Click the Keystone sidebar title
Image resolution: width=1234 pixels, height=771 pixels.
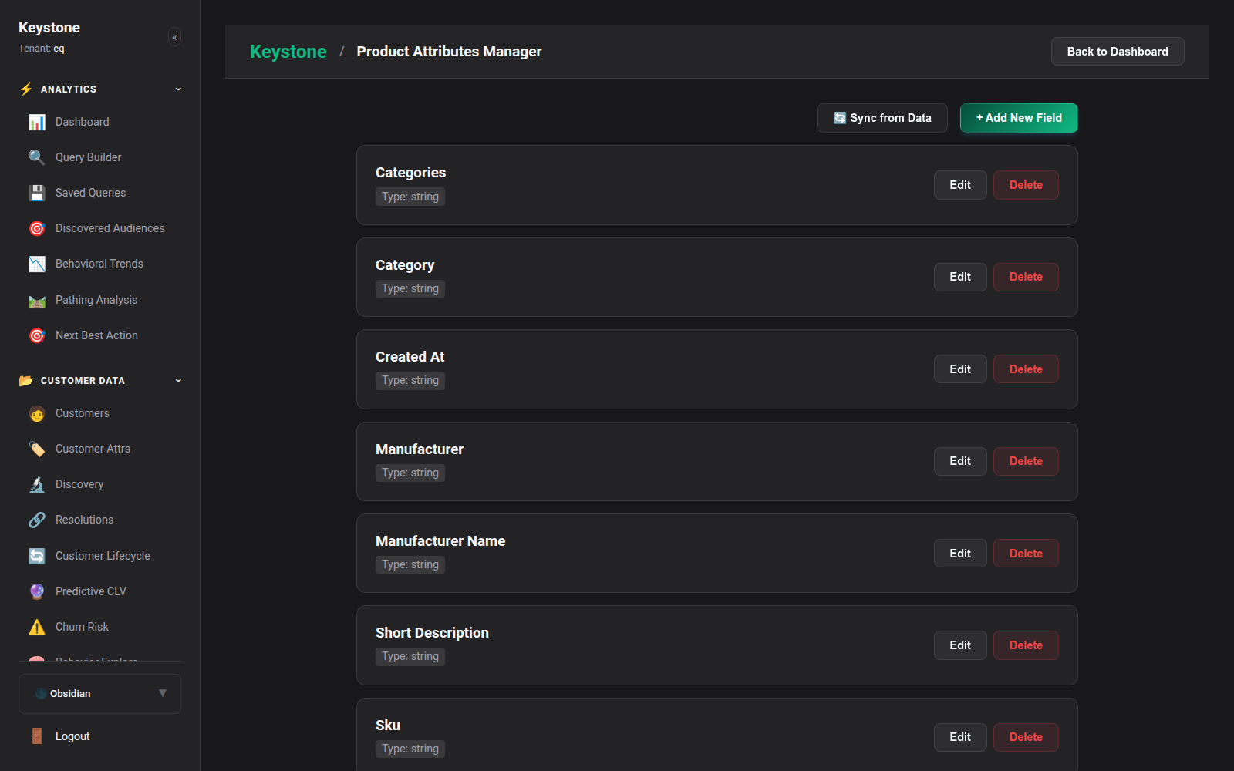coord(49,28)
